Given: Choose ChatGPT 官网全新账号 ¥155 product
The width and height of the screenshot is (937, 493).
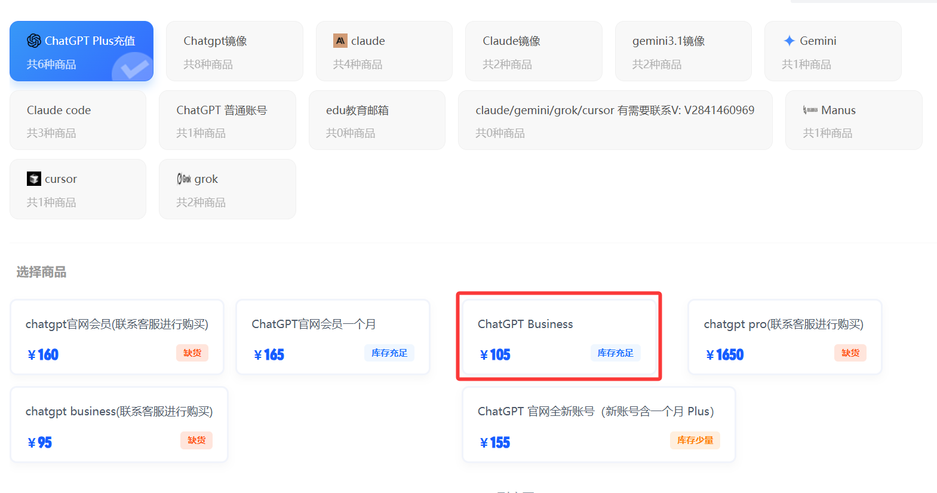Looking at the screenshot, I should (599, 424).
